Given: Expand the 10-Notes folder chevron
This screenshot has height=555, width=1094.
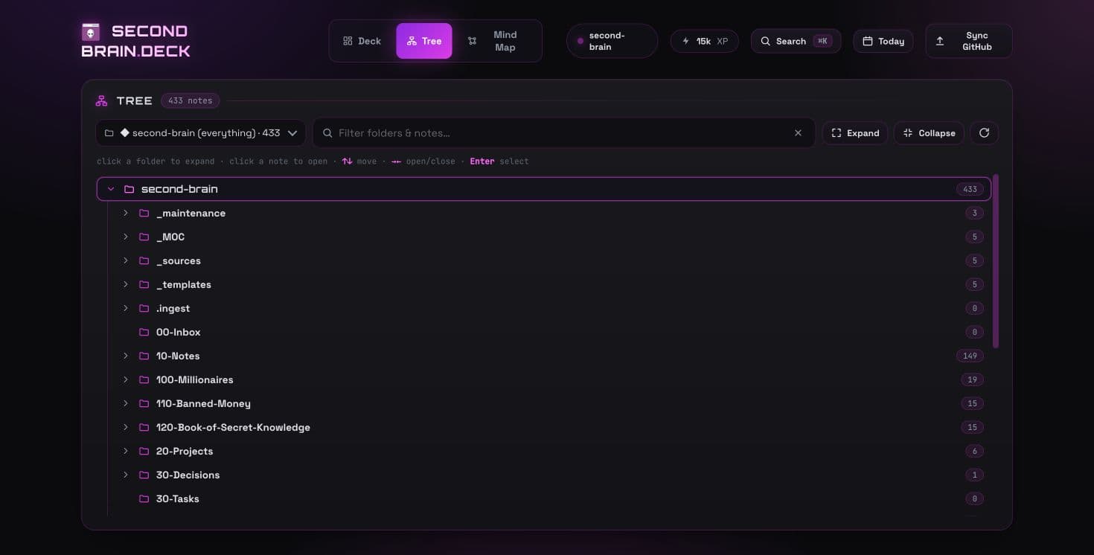Looking at the screenshot, I should [x=126, y=356].
